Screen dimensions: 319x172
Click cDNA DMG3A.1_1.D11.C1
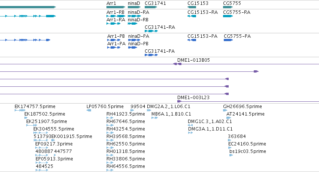[x=210, y=129]
